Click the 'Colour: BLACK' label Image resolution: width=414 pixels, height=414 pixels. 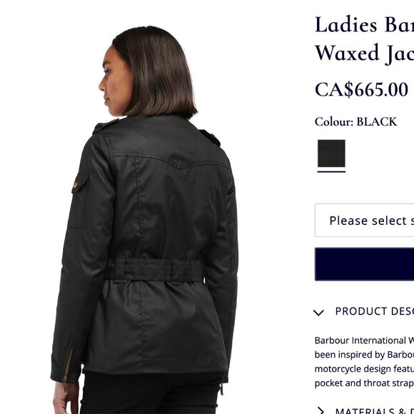point(355,122)
